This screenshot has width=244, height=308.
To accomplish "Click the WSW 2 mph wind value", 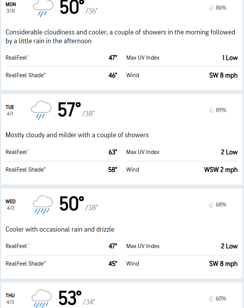I will [x=221, y=170].
